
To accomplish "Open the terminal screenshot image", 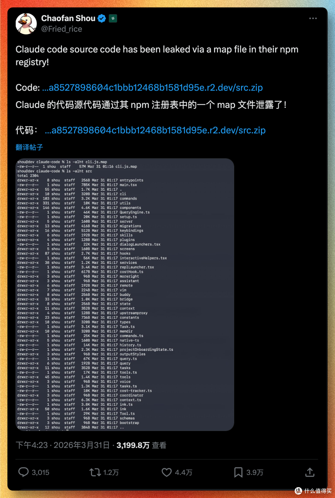I will click(x=125, y=294).
